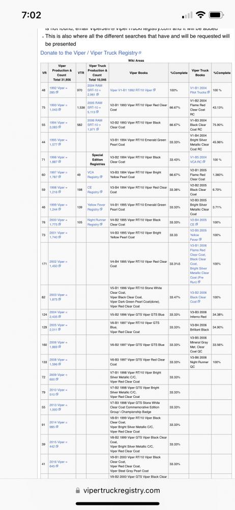The image size is (235, 510).
Task: Open the 2006 Viper = 1,869 link
Action: (x=58, y=344)
